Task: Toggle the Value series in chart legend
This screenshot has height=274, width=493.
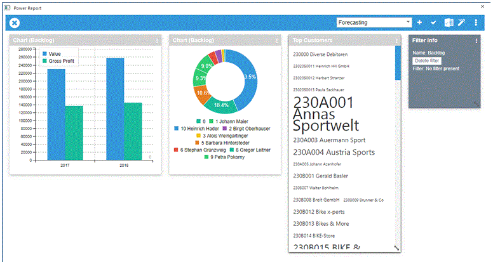Action: (54, 54)
